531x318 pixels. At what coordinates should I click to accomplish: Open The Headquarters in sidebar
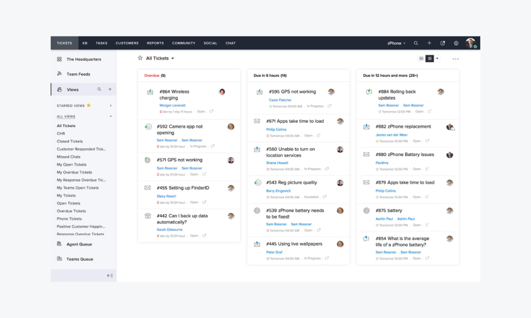84,59
